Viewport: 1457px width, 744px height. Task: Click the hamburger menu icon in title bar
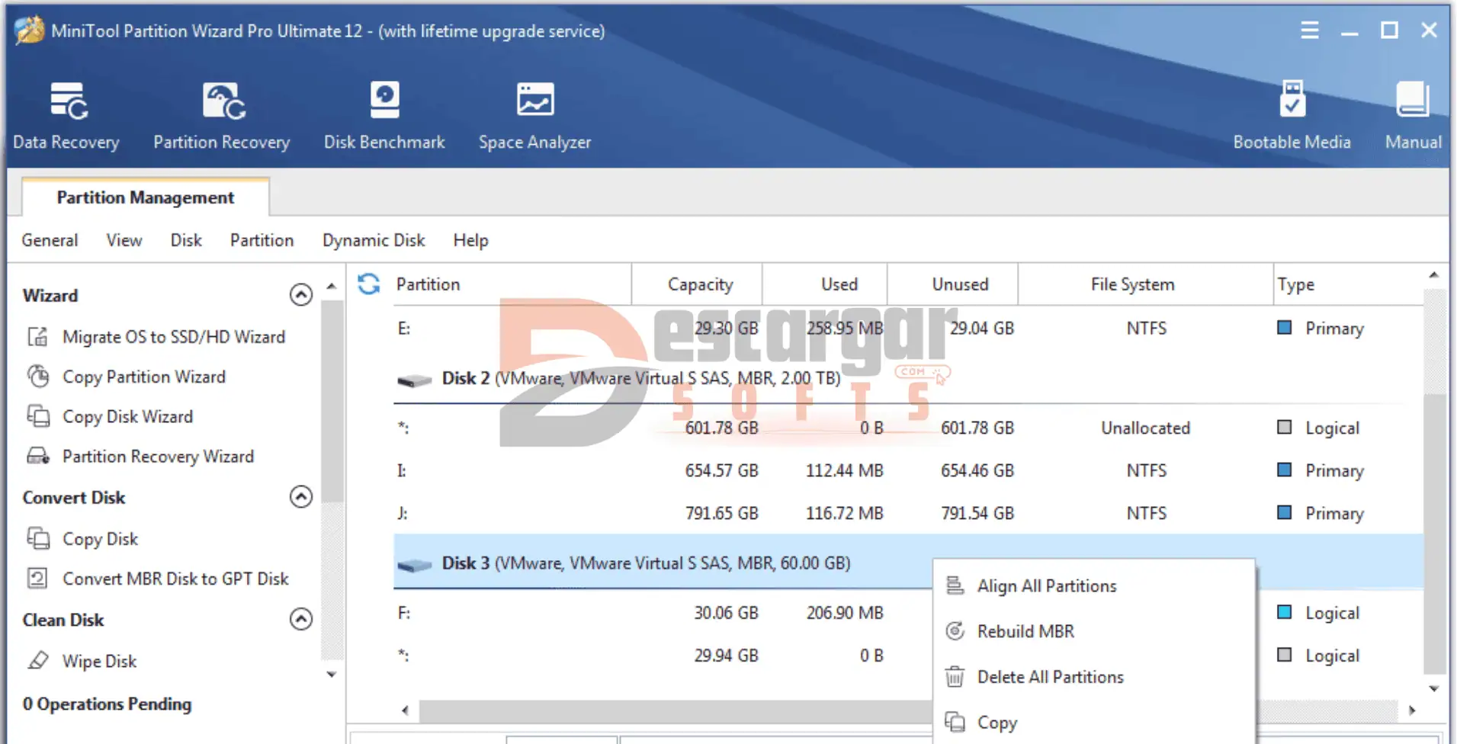pos(1309,30)
